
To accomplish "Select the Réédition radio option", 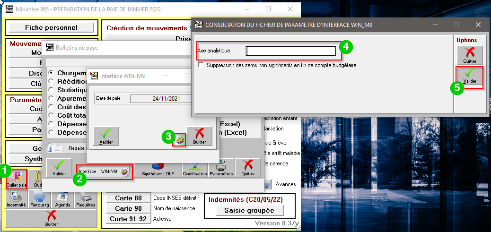I will [51, 81].
